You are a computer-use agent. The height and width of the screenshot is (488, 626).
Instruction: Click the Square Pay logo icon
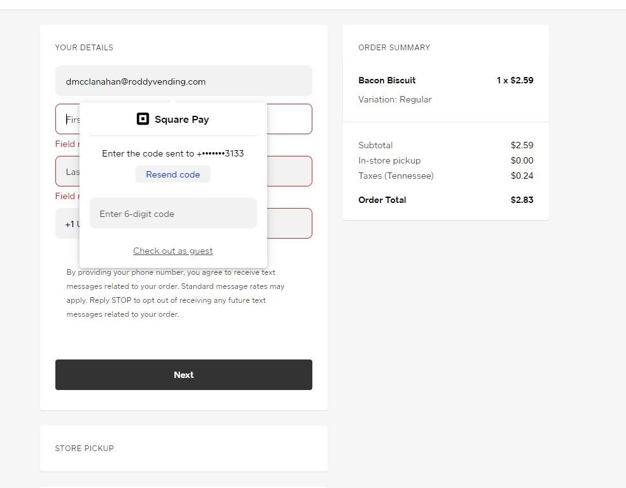coord(143,119)
